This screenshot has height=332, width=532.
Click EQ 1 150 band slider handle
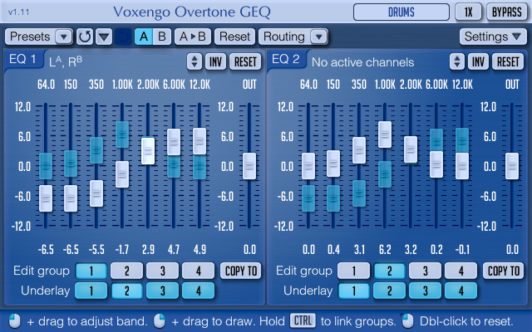point(71,198)
